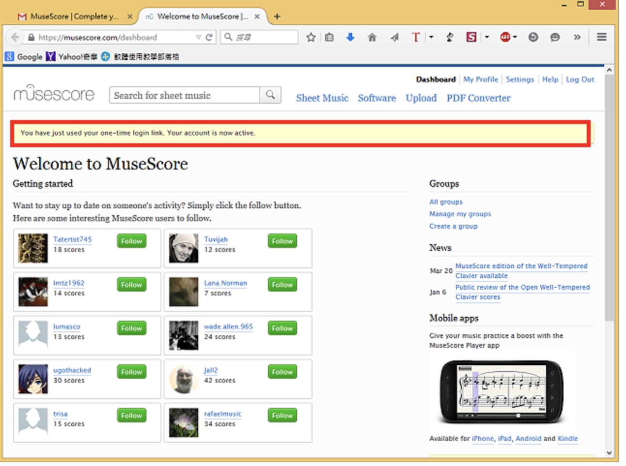Click the red S extension icon
The height and width of the screenshot is (466, 626).
(471, 37)
